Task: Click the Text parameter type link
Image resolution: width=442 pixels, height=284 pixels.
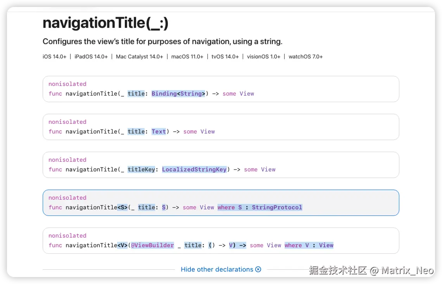Action: coord(159,132)
